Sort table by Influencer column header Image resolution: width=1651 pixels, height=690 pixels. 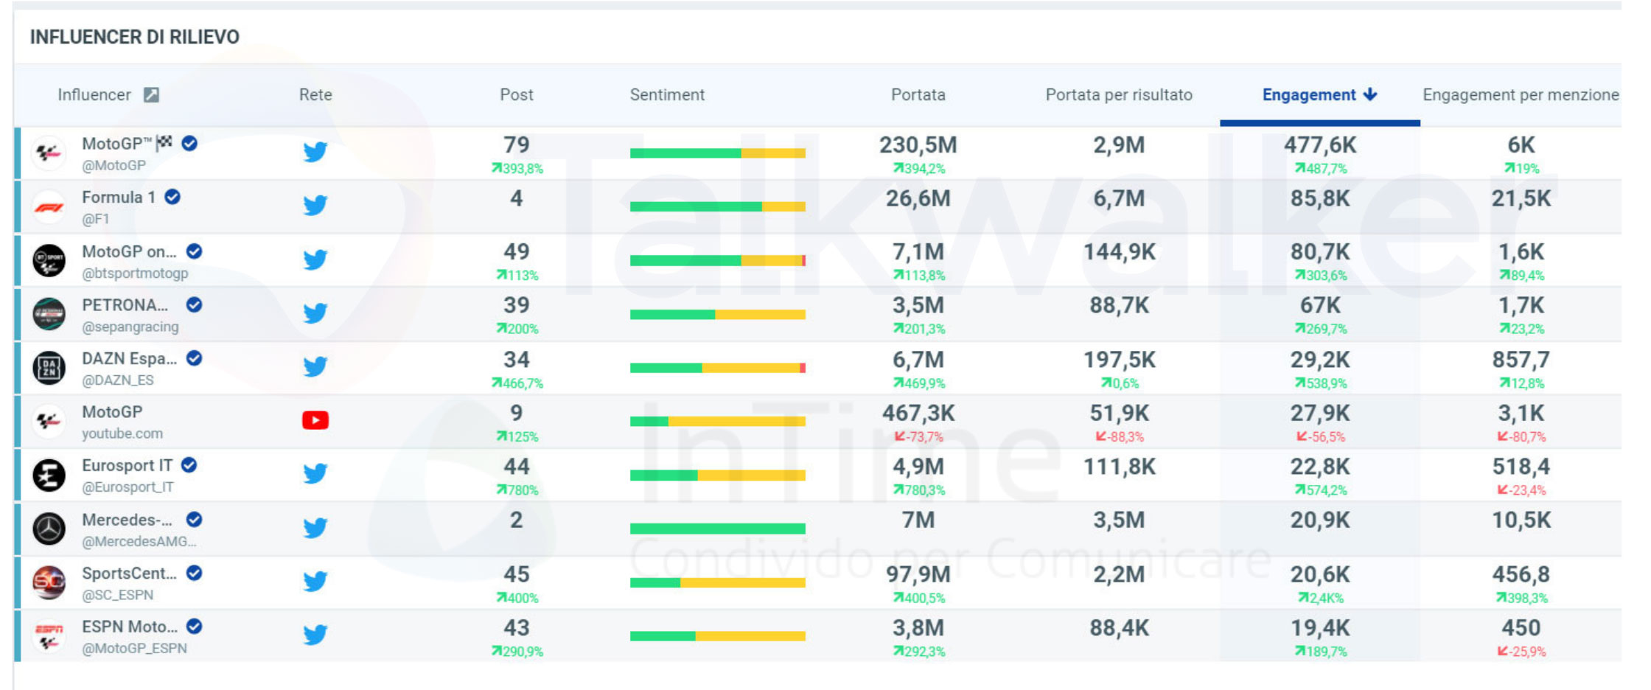pyautogui.click(x=94, y=94)
